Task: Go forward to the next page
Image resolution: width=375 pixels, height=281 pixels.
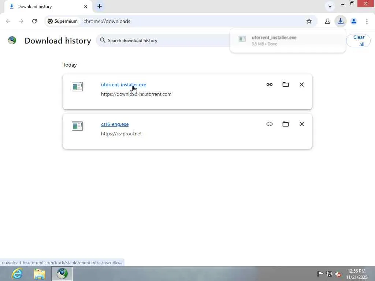Action: tap(21, 21)
